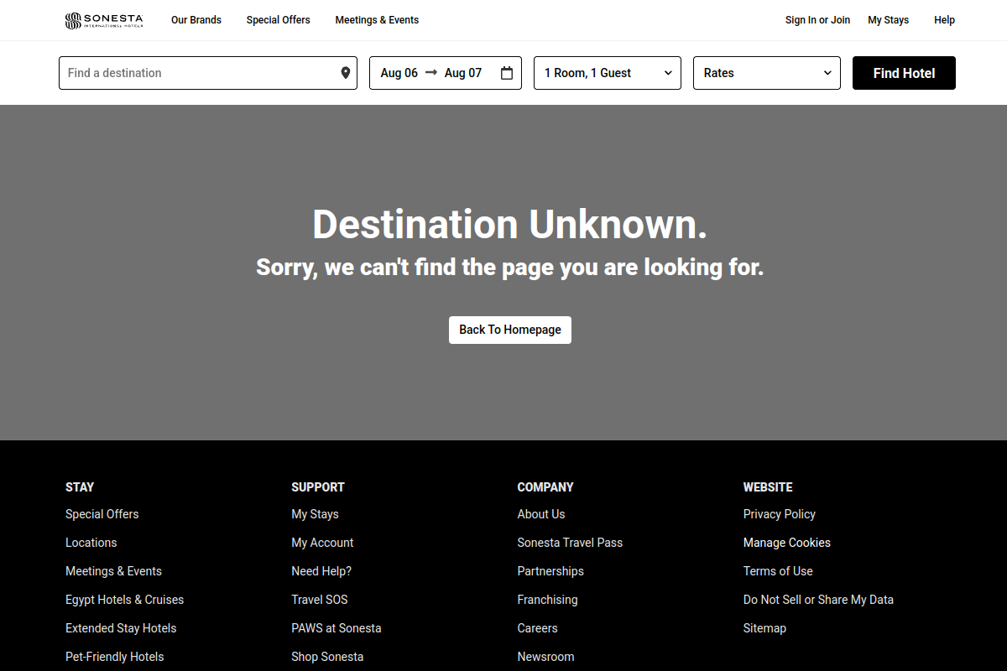Click Do Not Sell or Share My Data
1007x671 pixels.
[818, 600]
